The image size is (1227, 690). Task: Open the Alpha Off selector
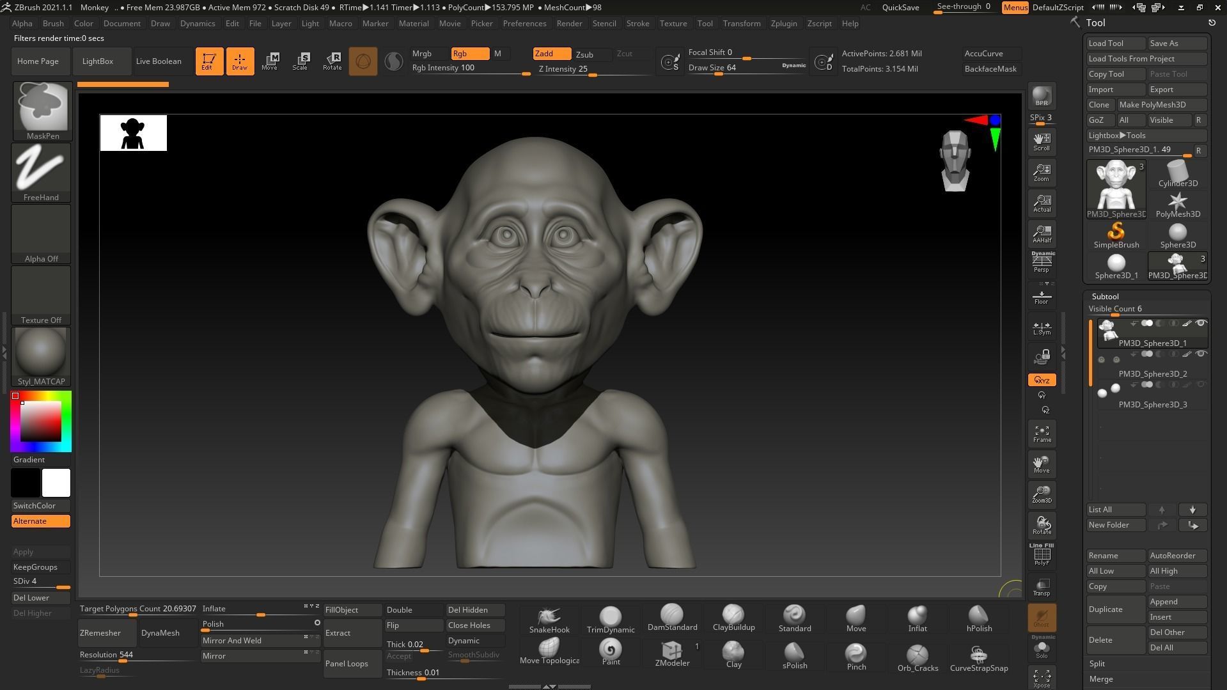point(41,234)
